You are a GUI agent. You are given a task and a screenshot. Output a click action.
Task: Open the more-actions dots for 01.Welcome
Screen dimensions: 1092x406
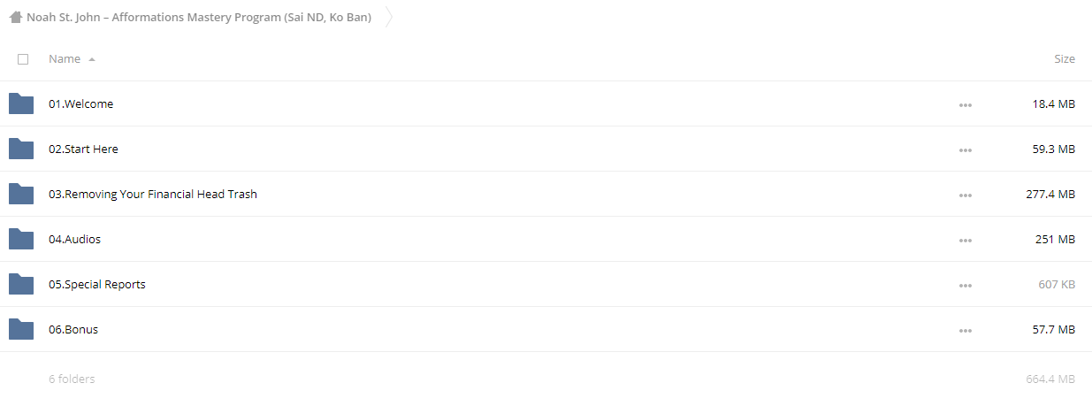pyautogui.click(x=965, y=105)
